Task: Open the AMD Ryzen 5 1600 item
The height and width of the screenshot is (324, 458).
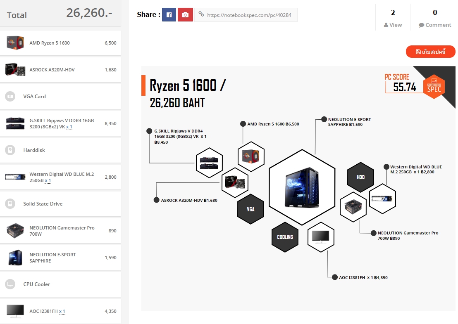Action: [x=60, y=43]
